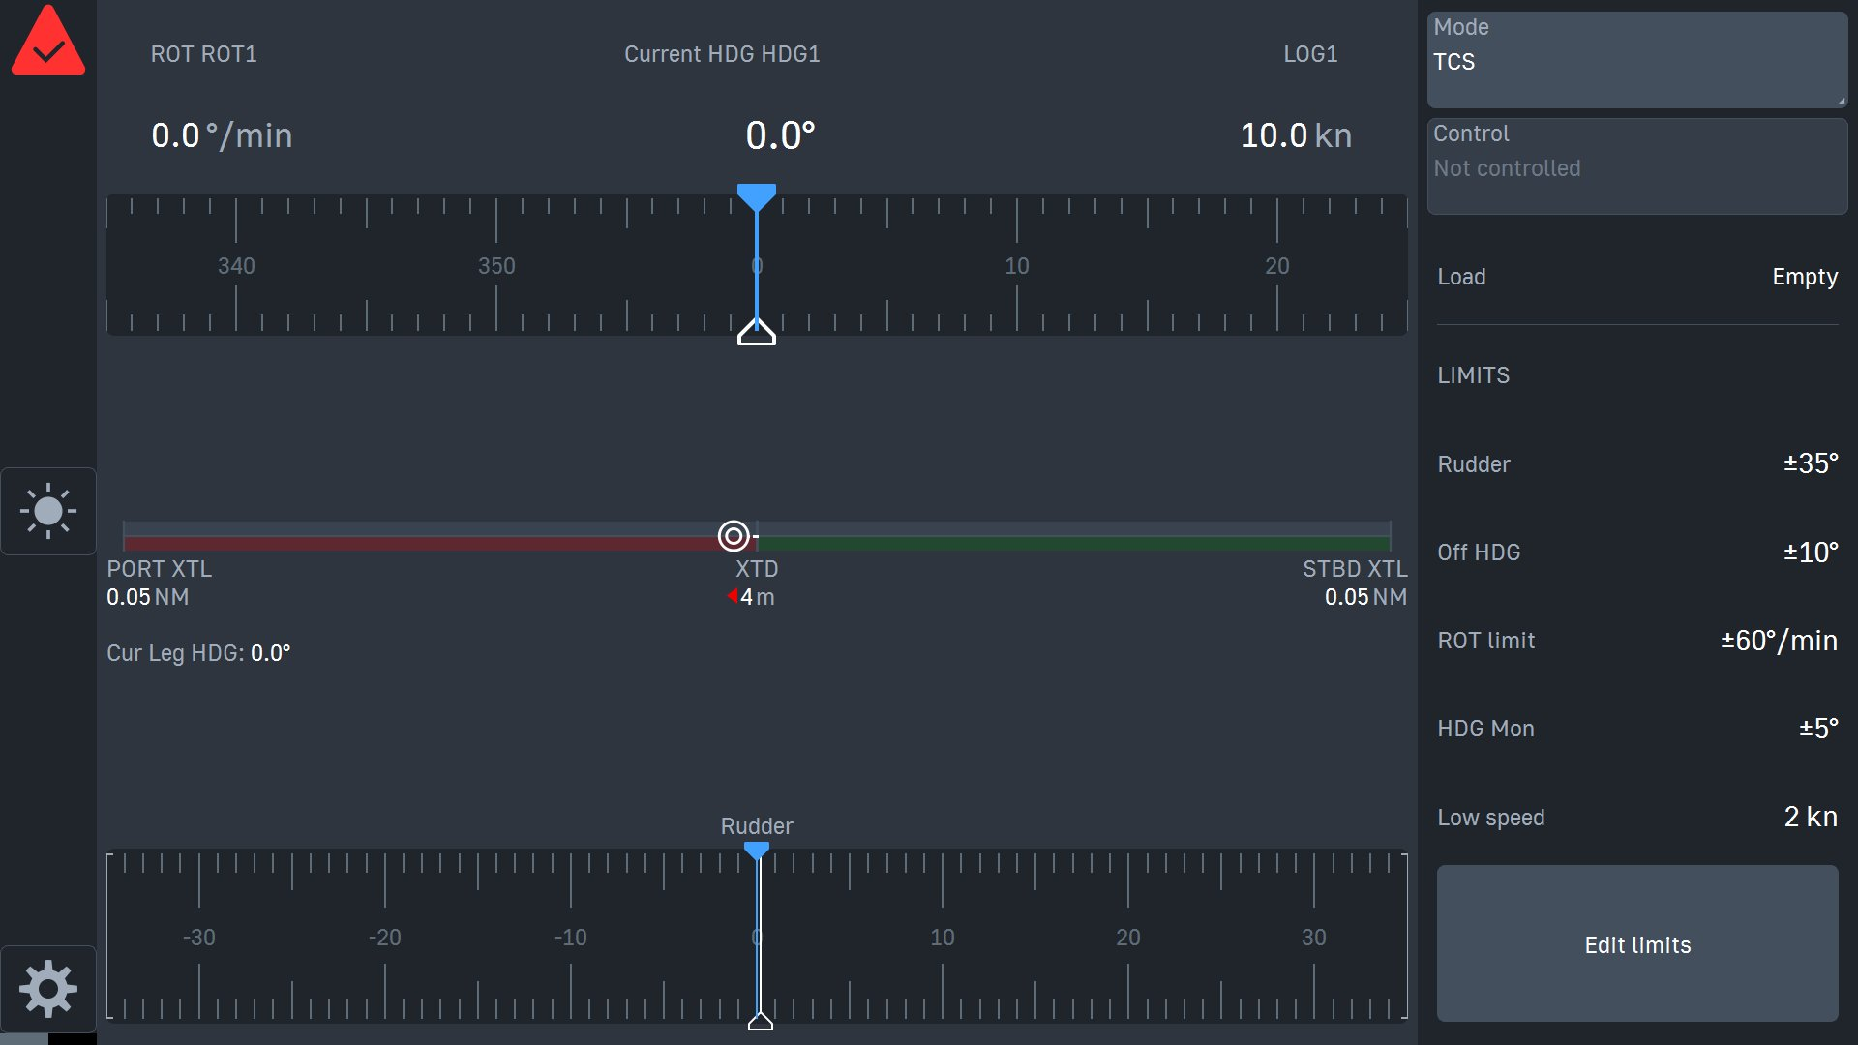Click the -30 mark on rudder scale
The image size is (1858, 1045).
[x=198, y=938]
